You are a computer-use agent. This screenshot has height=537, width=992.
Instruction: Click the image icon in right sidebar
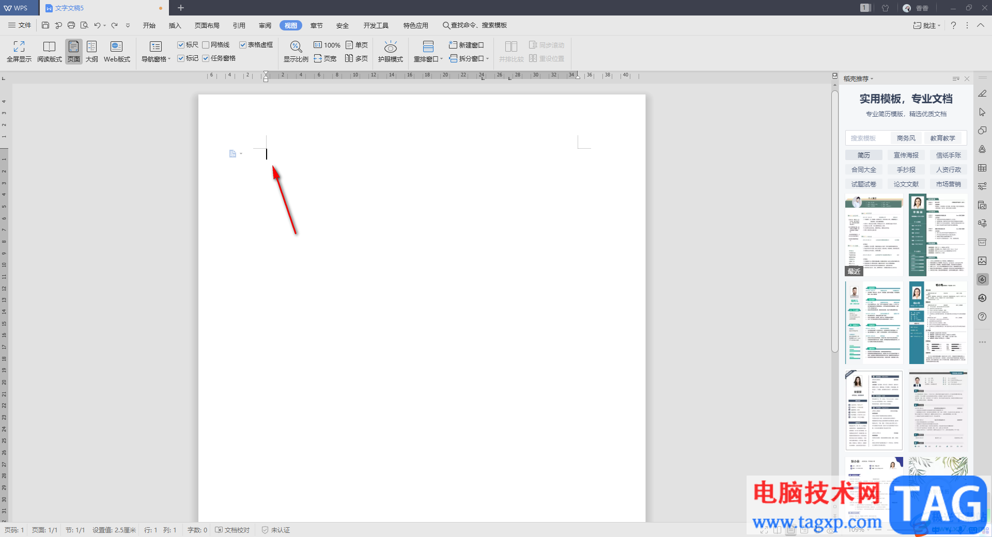point(982,261)
